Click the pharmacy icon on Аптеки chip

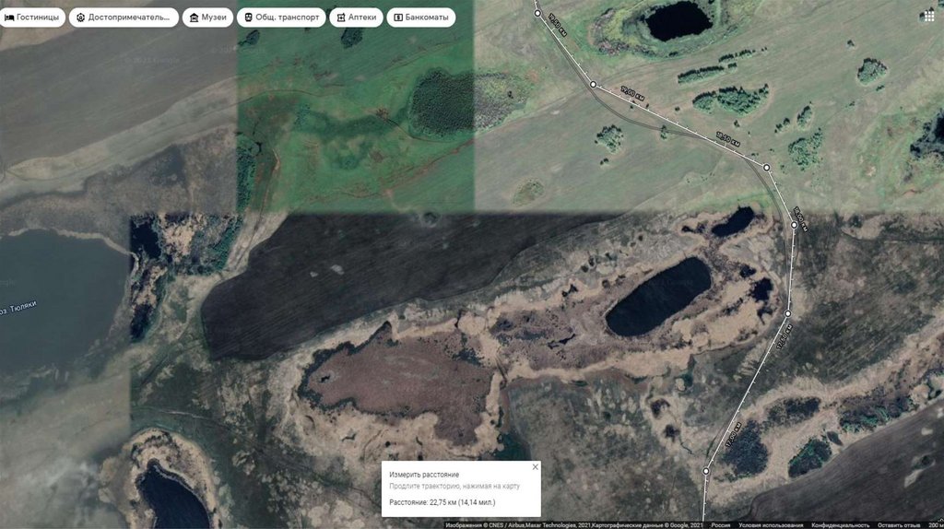click(342, 18)
